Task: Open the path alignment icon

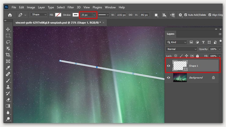Action: [x=164, y=15]
